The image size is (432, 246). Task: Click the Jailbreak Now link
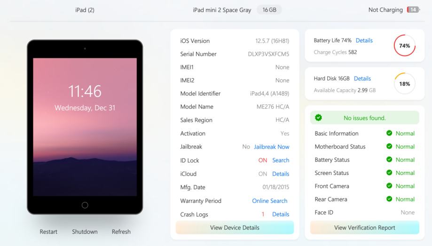point(272,147)
